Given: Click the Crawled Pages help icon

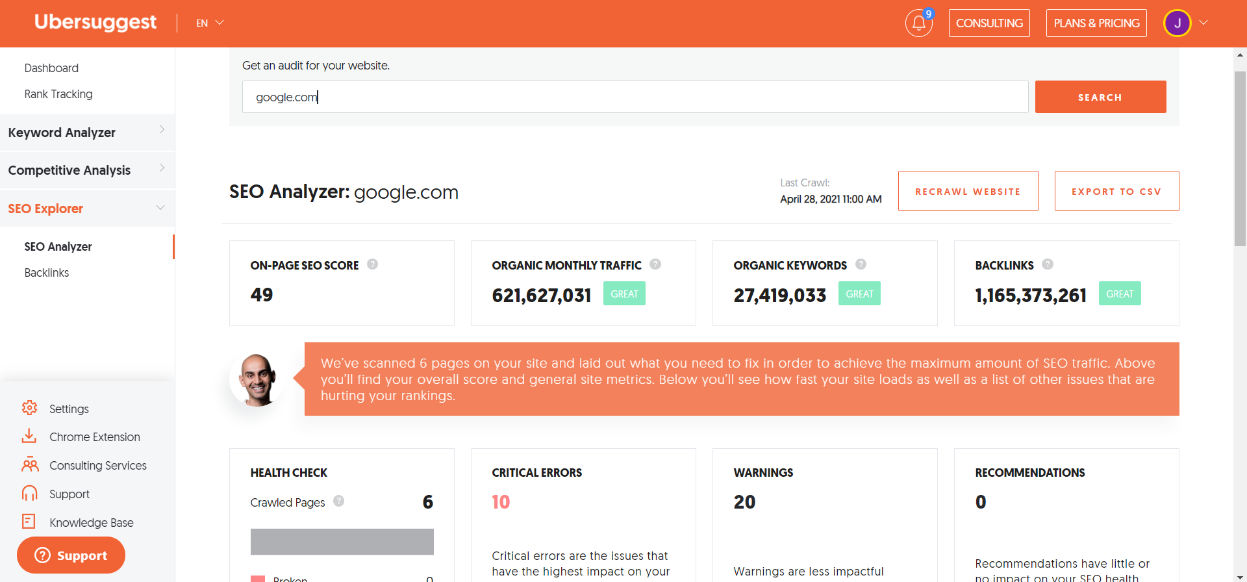Looking at the screenshot, I should [338, 501].
